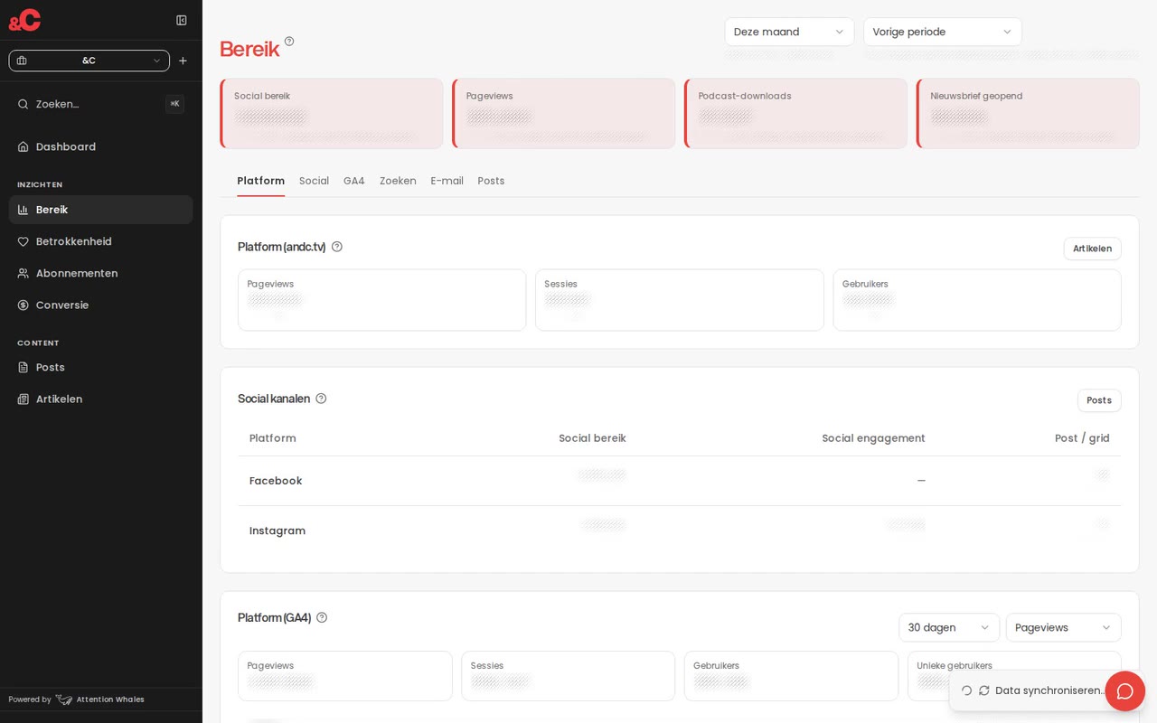Click the help icon beside Platform (GA4)
Viewport: 1157px width, 723px height.
322,617
